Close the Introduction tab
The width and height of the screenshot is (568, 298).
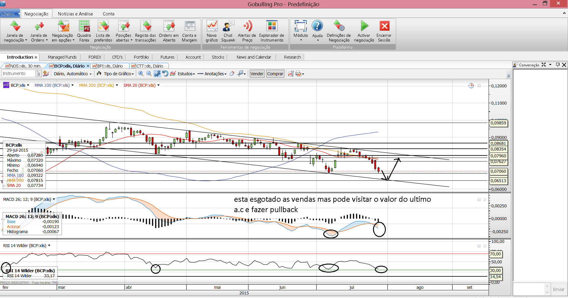tap(36, 57)
